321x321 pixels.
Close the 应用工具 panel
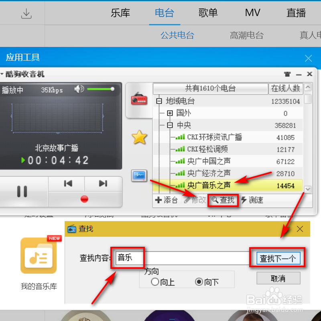coord(308,58)
